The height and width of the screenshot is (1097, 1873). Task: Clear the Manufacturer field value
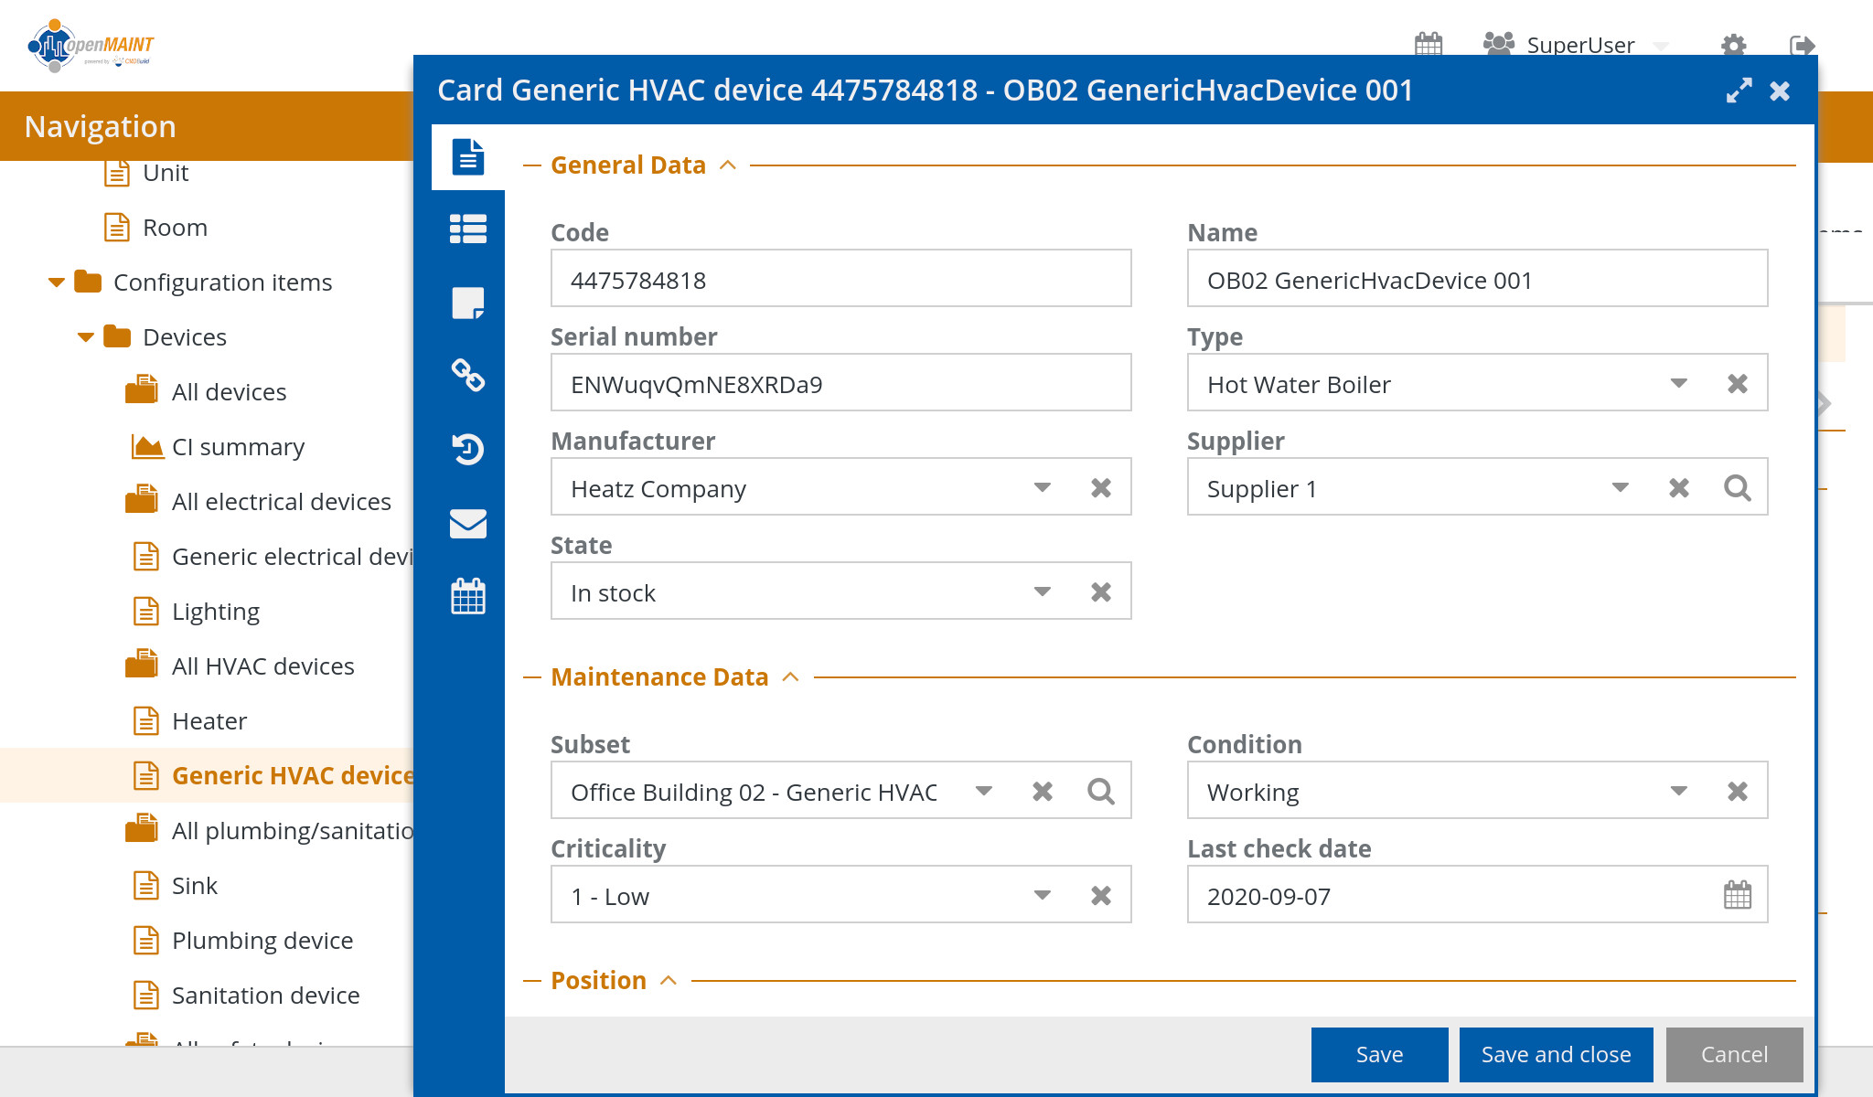tap(1100, 488)
